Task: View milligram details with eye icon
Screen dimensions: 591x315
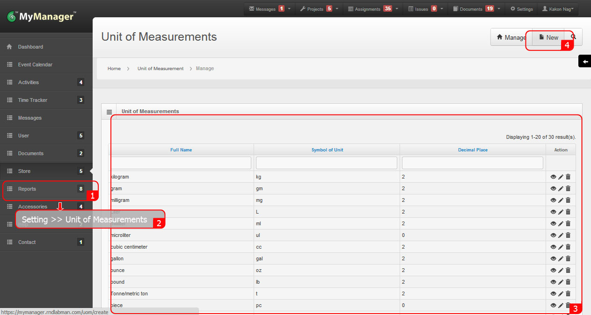Action: click(x=553, y=200)
